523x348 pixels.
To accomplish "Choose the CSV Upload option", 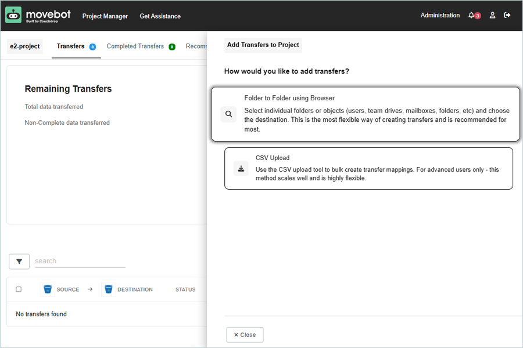I will pyautogui.click(x=368, y=168).
